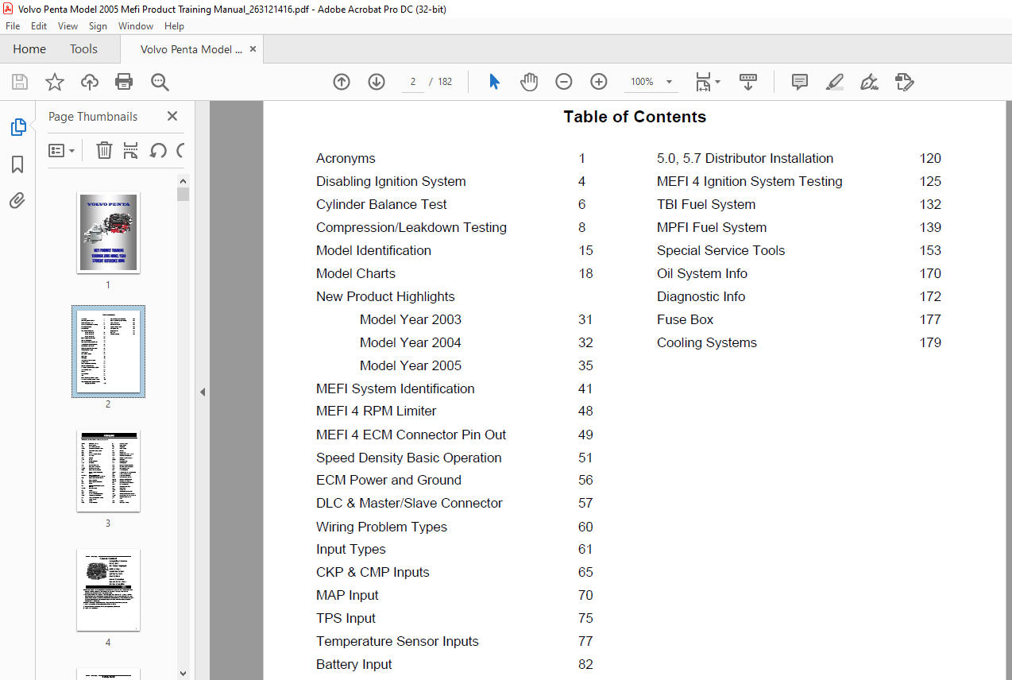Click 'MEFI 4 RPM Limiter' entry
The image size is (1012, 680).
(x=376, y=411)
